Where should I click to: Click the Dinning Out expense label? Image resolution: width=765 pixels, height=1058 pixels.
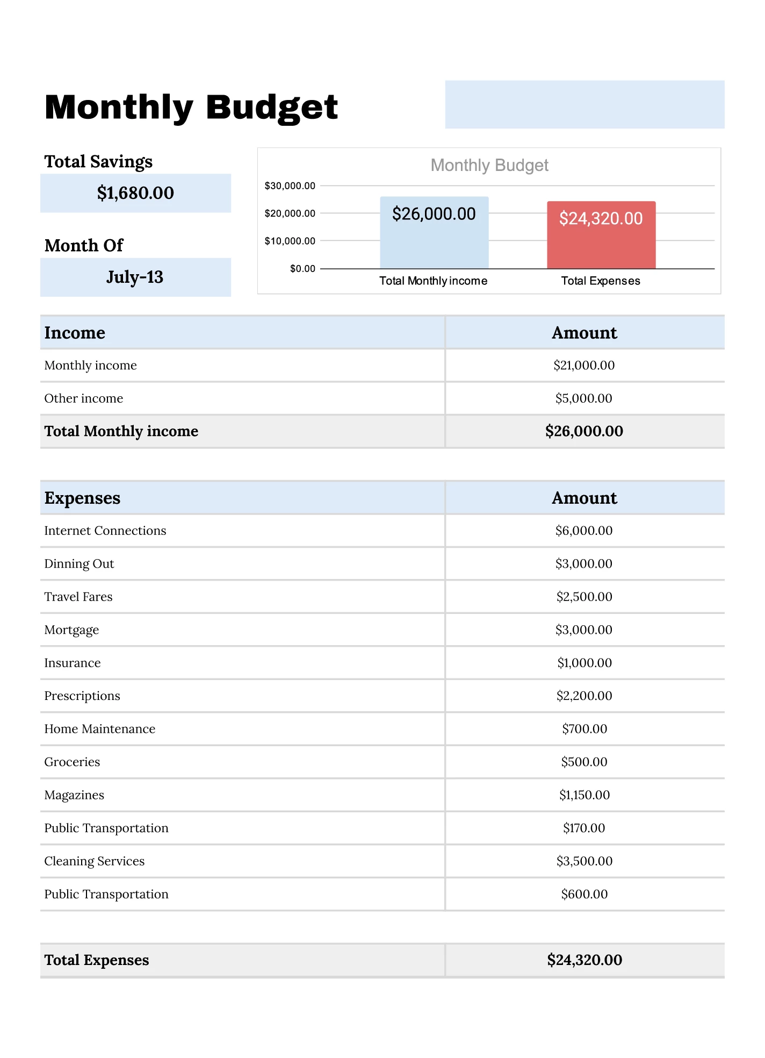tap(79, 564)
